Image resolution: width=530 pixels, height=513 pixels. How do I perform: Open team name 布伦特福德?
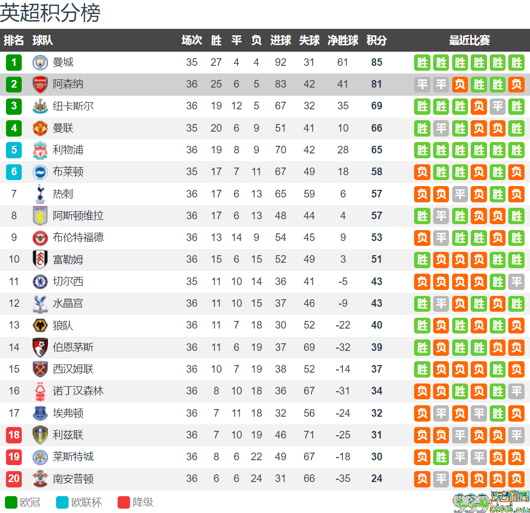coord(78,238)
